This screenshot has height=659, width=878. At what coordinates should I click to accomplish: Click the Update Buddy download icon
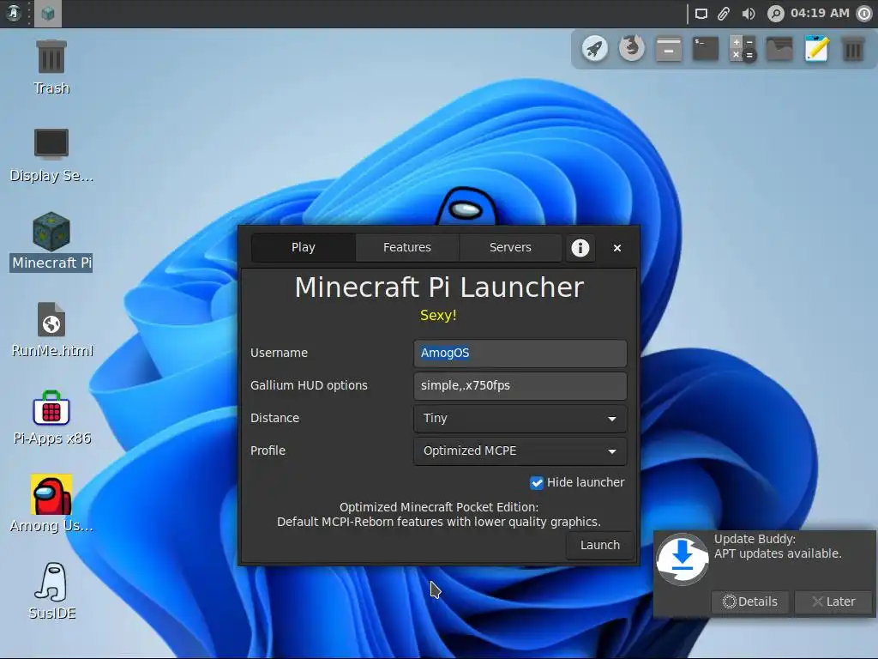pyautogui.click(x=683, y=559)
